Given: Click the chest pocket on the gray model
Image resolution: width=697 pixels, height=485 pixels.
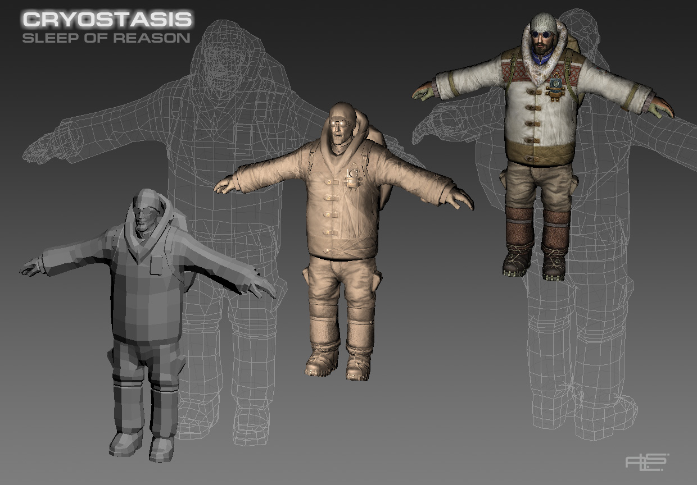Looking at the screenshot, I should (x=157, y=264).
